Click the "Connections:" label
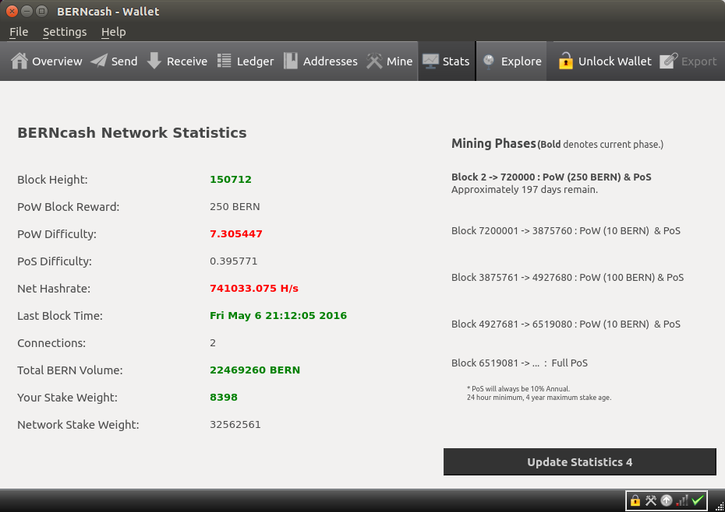This screenshot has width=725, height=512. tap(51, 343)
